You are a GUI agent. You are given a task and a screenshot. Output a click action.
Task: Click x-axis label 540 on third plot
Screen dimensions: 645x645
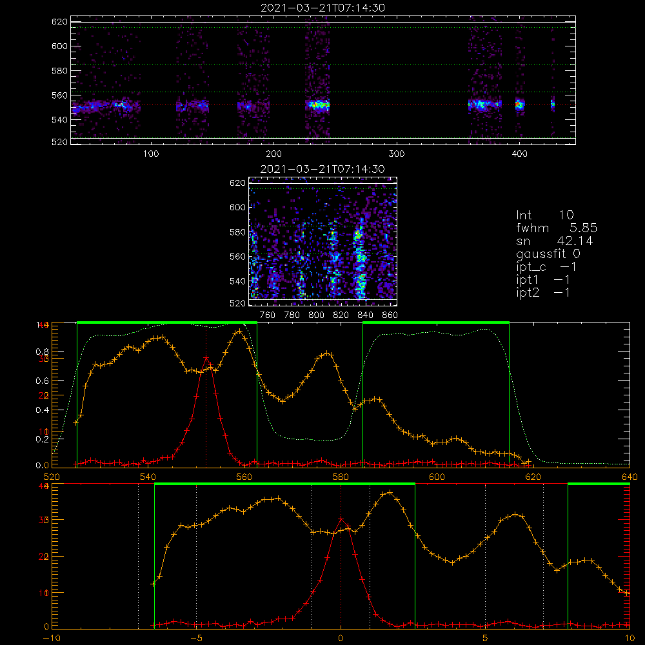[x=148, y=477]
